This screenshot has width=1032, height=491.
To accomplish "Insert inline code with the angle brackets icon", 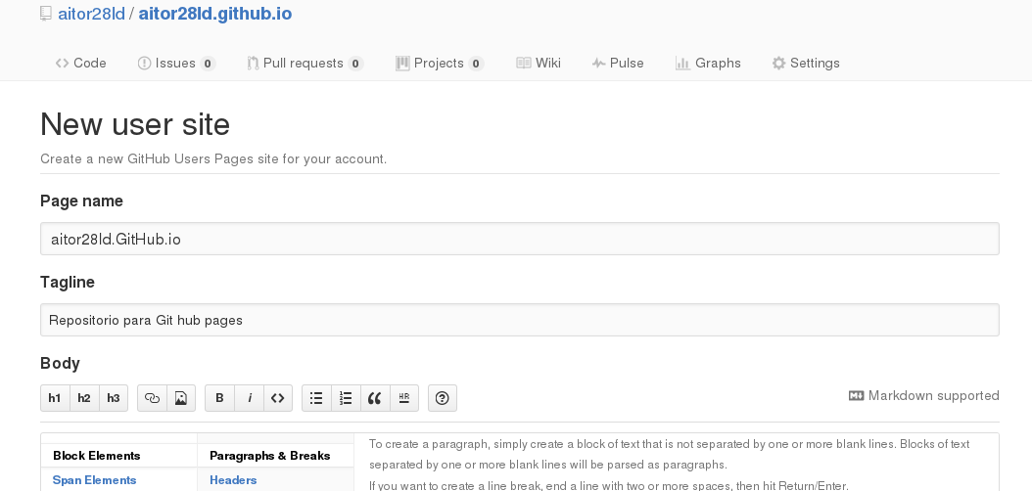I will click(x=278, y=398).
